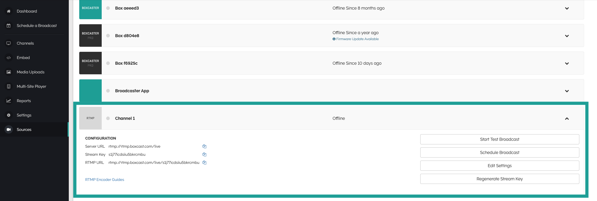Expand the Box d804e8 details

[x=566, y=36]
